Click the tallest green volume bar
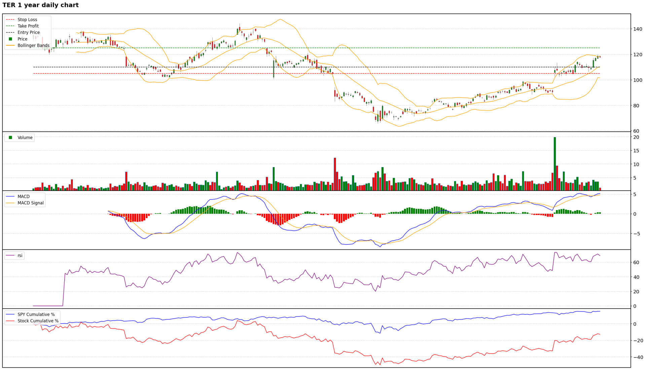Screen dimensions: 646x370 point(554,163)
